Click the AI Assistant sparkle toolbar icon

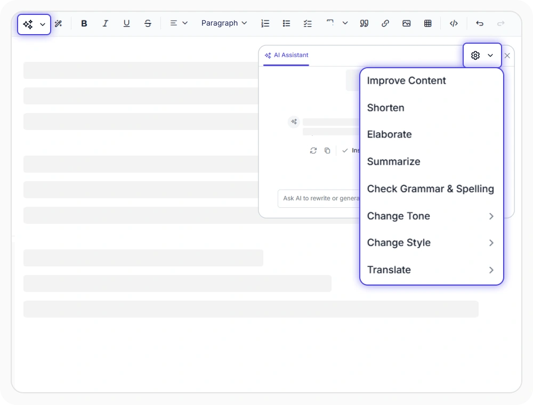click(x=28, y=24)
